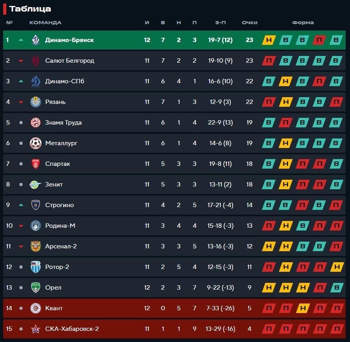Open the Строгино team name link
Viewport: 350px width, 342px height.
pos(59,205)
